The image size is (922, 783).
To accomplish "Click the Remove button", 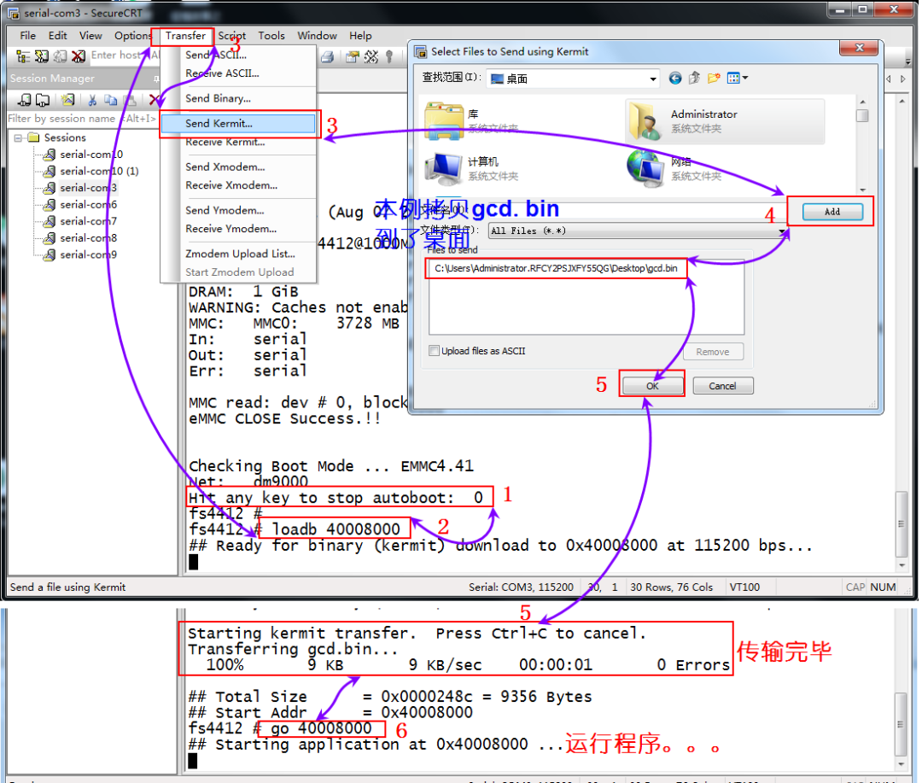I will pyautogui.click(x=713, y=352).
